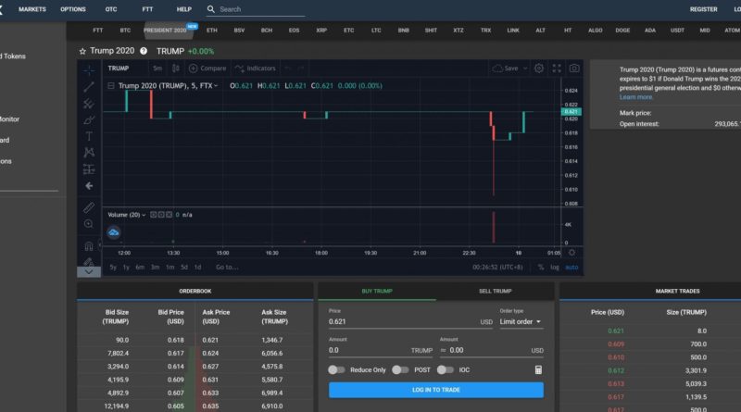
Task: Toggle Reduce Only switch
Action: pyautogui.click(x=336, y=370)
